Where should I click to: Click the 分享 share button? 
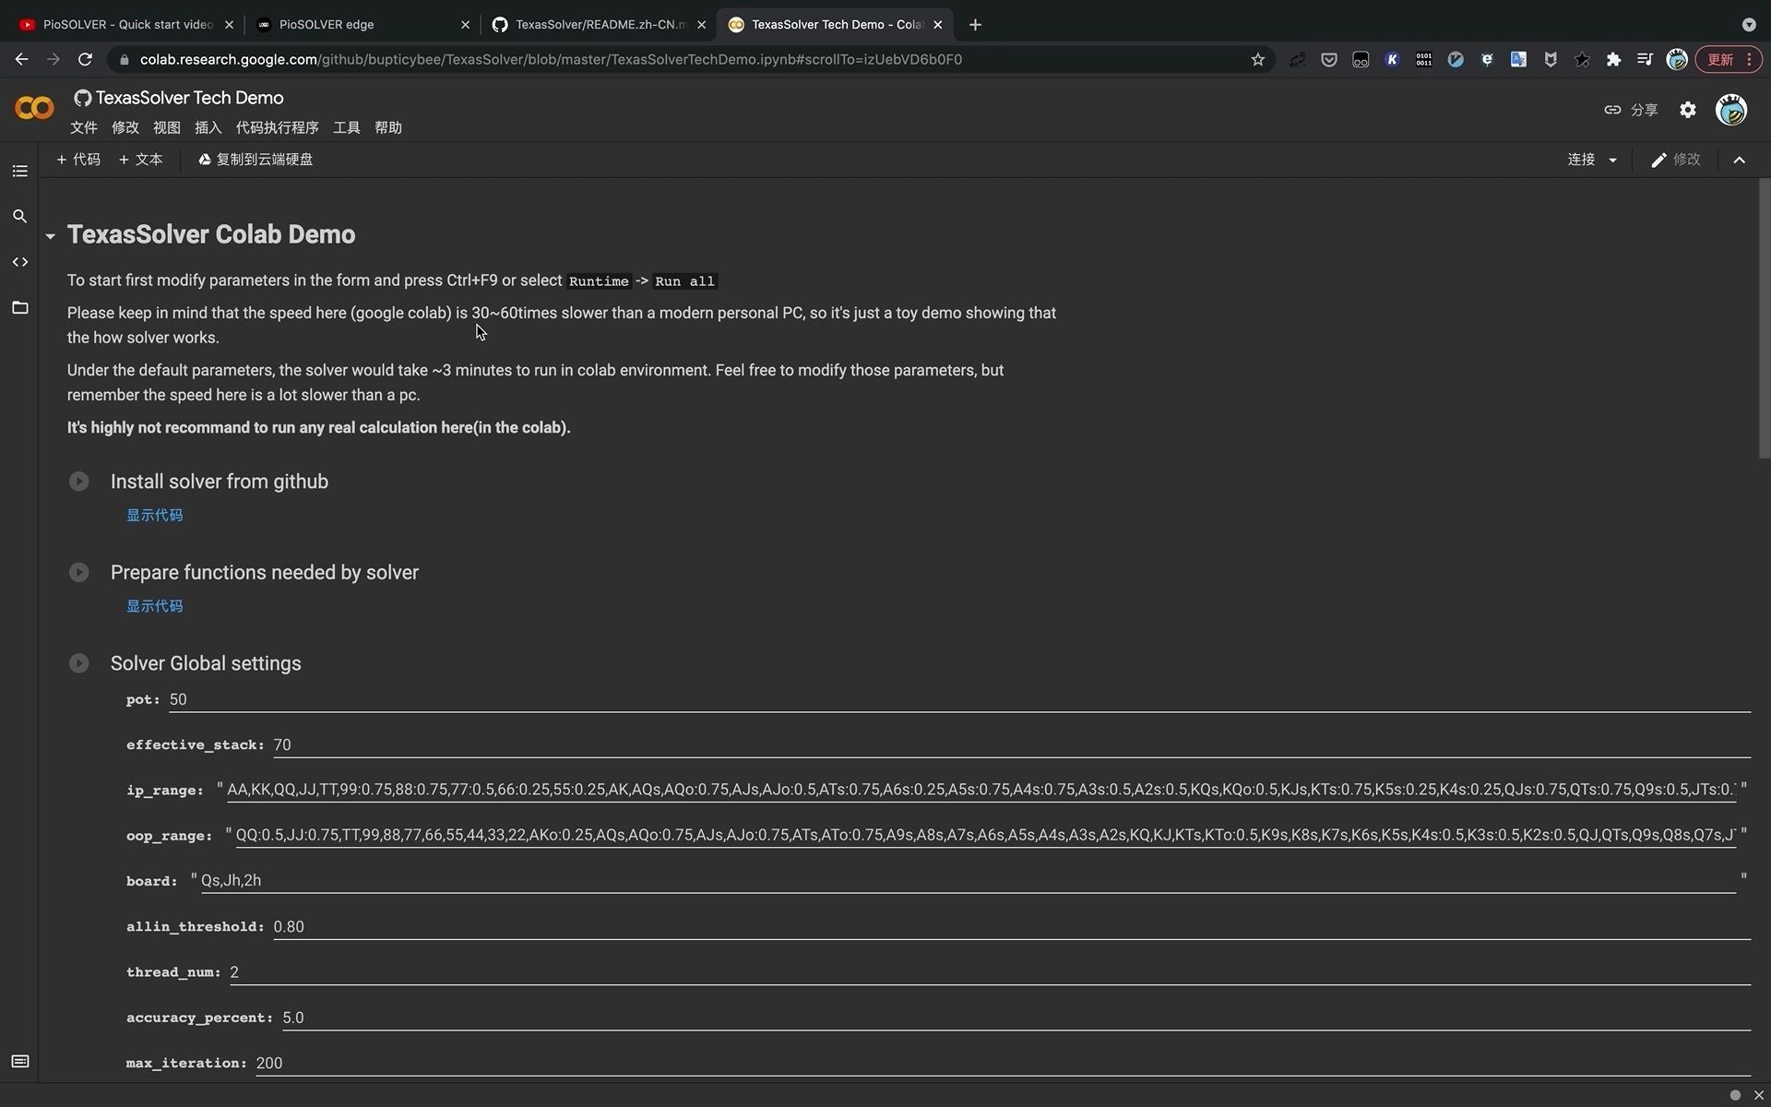click(x=1631, y=110)
